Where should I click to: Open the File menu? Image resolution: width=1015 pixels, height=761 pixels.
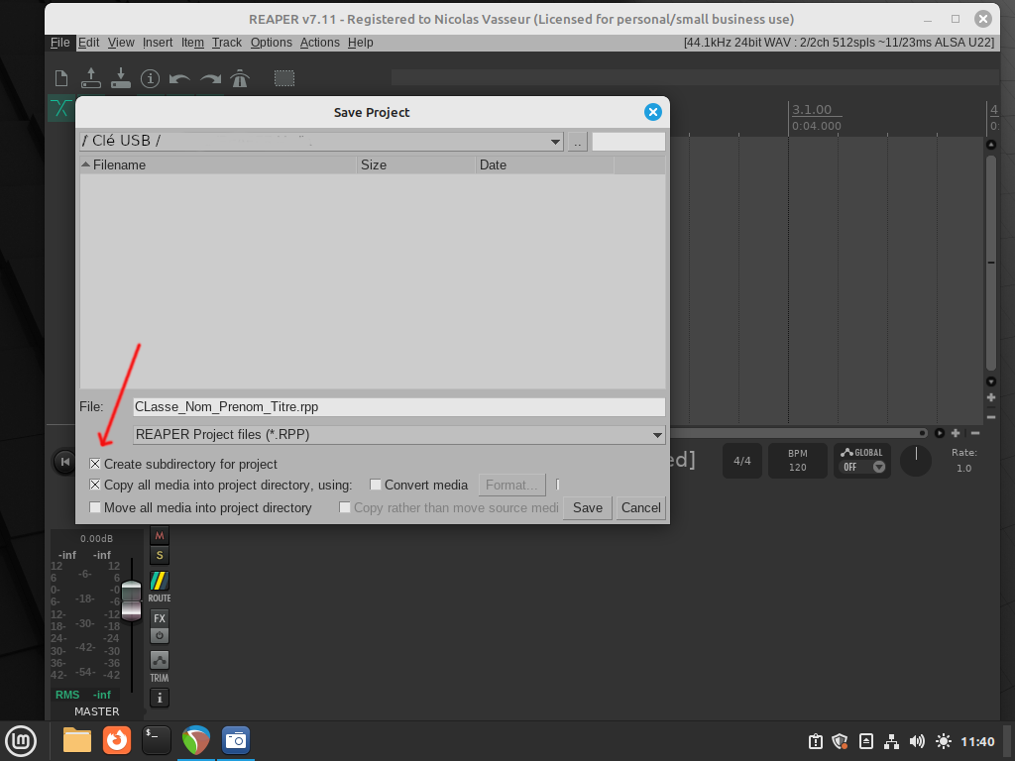point(60,43)
